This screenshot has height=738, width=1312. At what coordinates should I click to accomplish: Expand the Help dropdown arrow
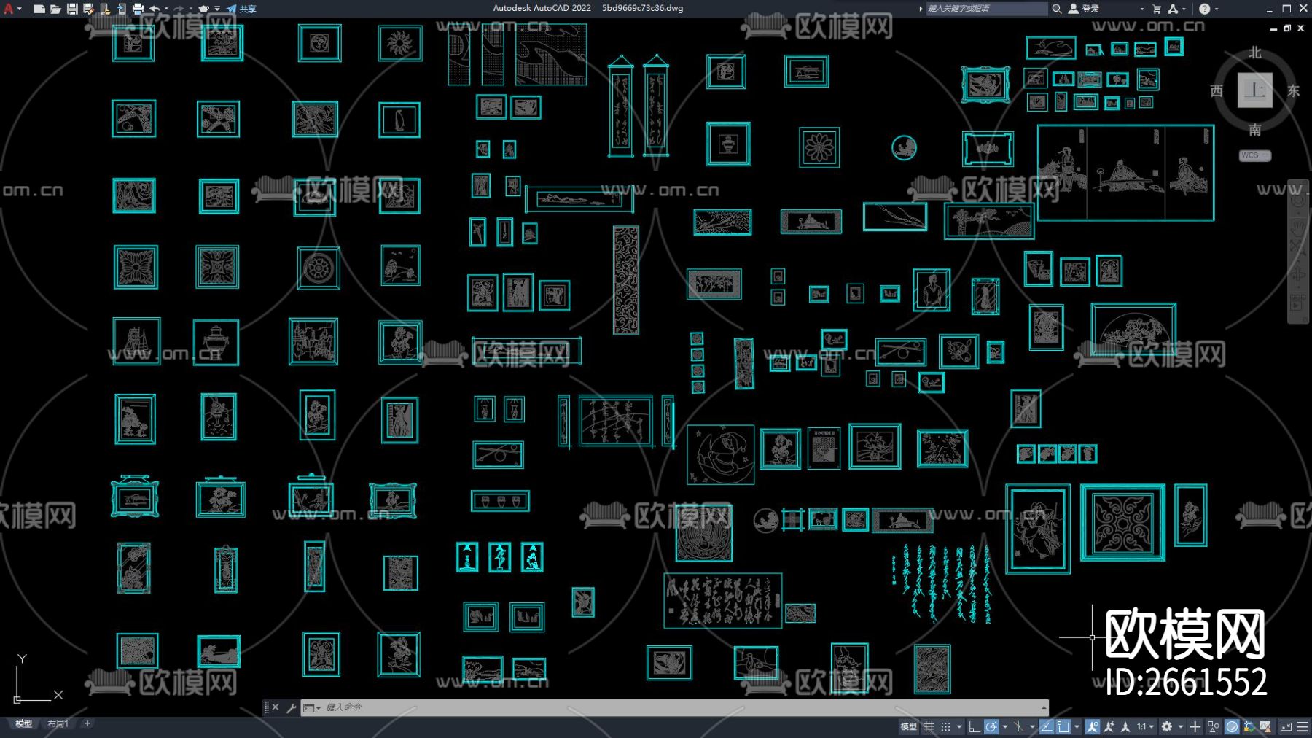click(1217, 9)
